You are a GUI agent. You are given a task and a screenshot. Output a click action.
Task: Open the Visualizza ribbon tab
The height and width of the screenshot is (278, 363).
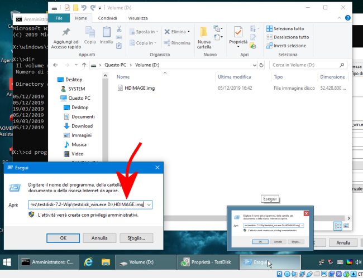(x=138, y=18)
